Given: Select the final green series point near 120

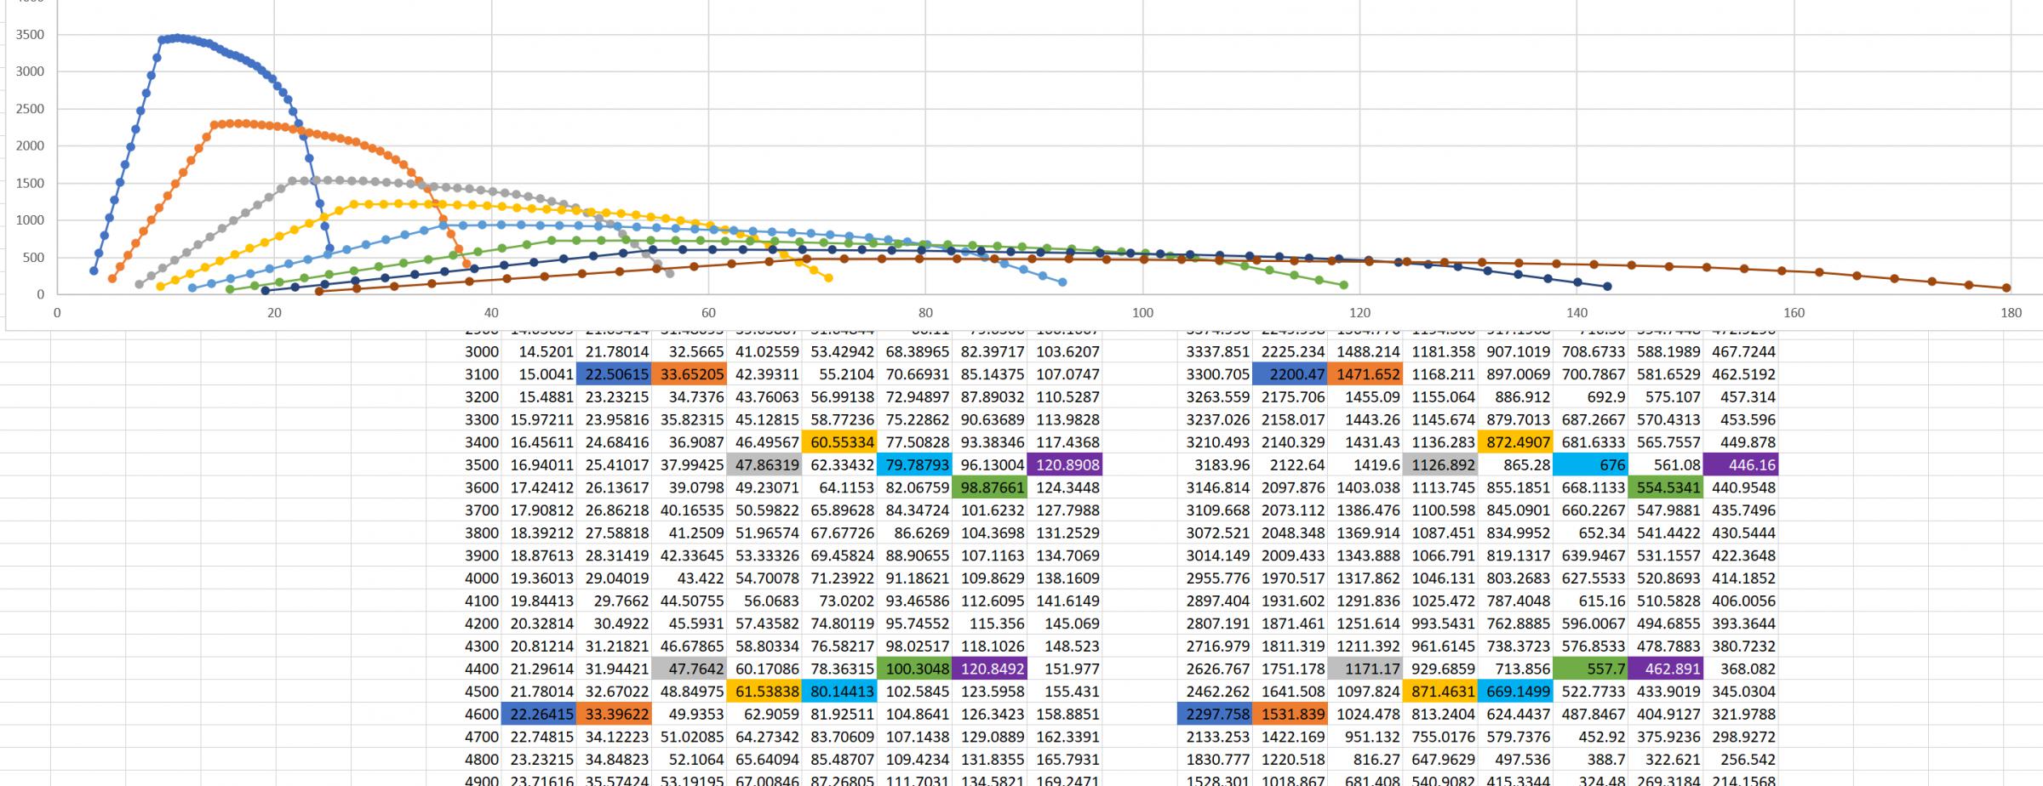Looking at the screenshot, I should point(1343,285).
